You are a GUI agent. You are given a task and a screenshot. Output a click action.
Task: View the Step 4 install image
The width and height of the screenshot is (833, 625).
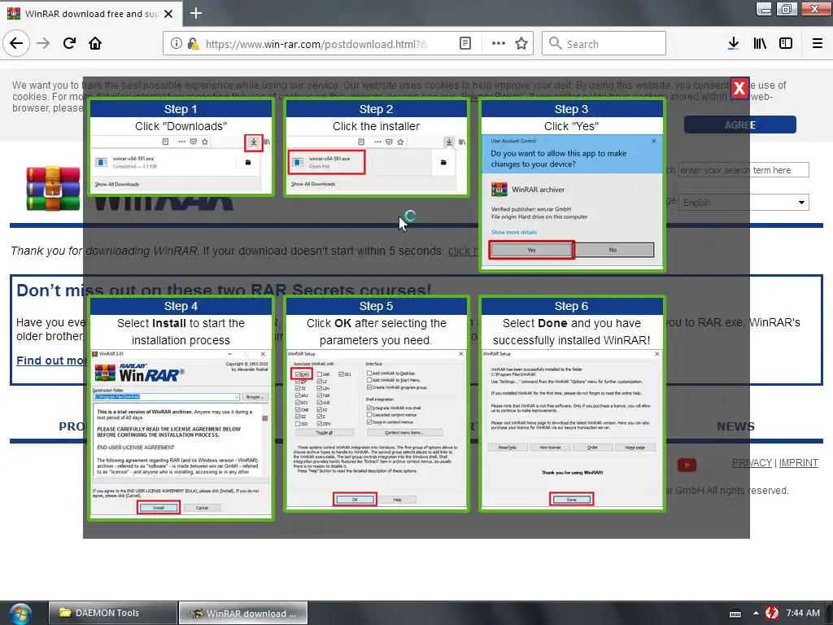pyautogui.click(x=181, y=408)
